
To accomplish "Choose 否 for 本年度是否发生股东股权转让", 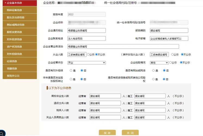I will (82, 79).
